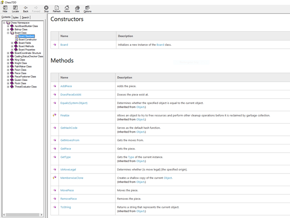Open the Board constructor link

point(64,45)
